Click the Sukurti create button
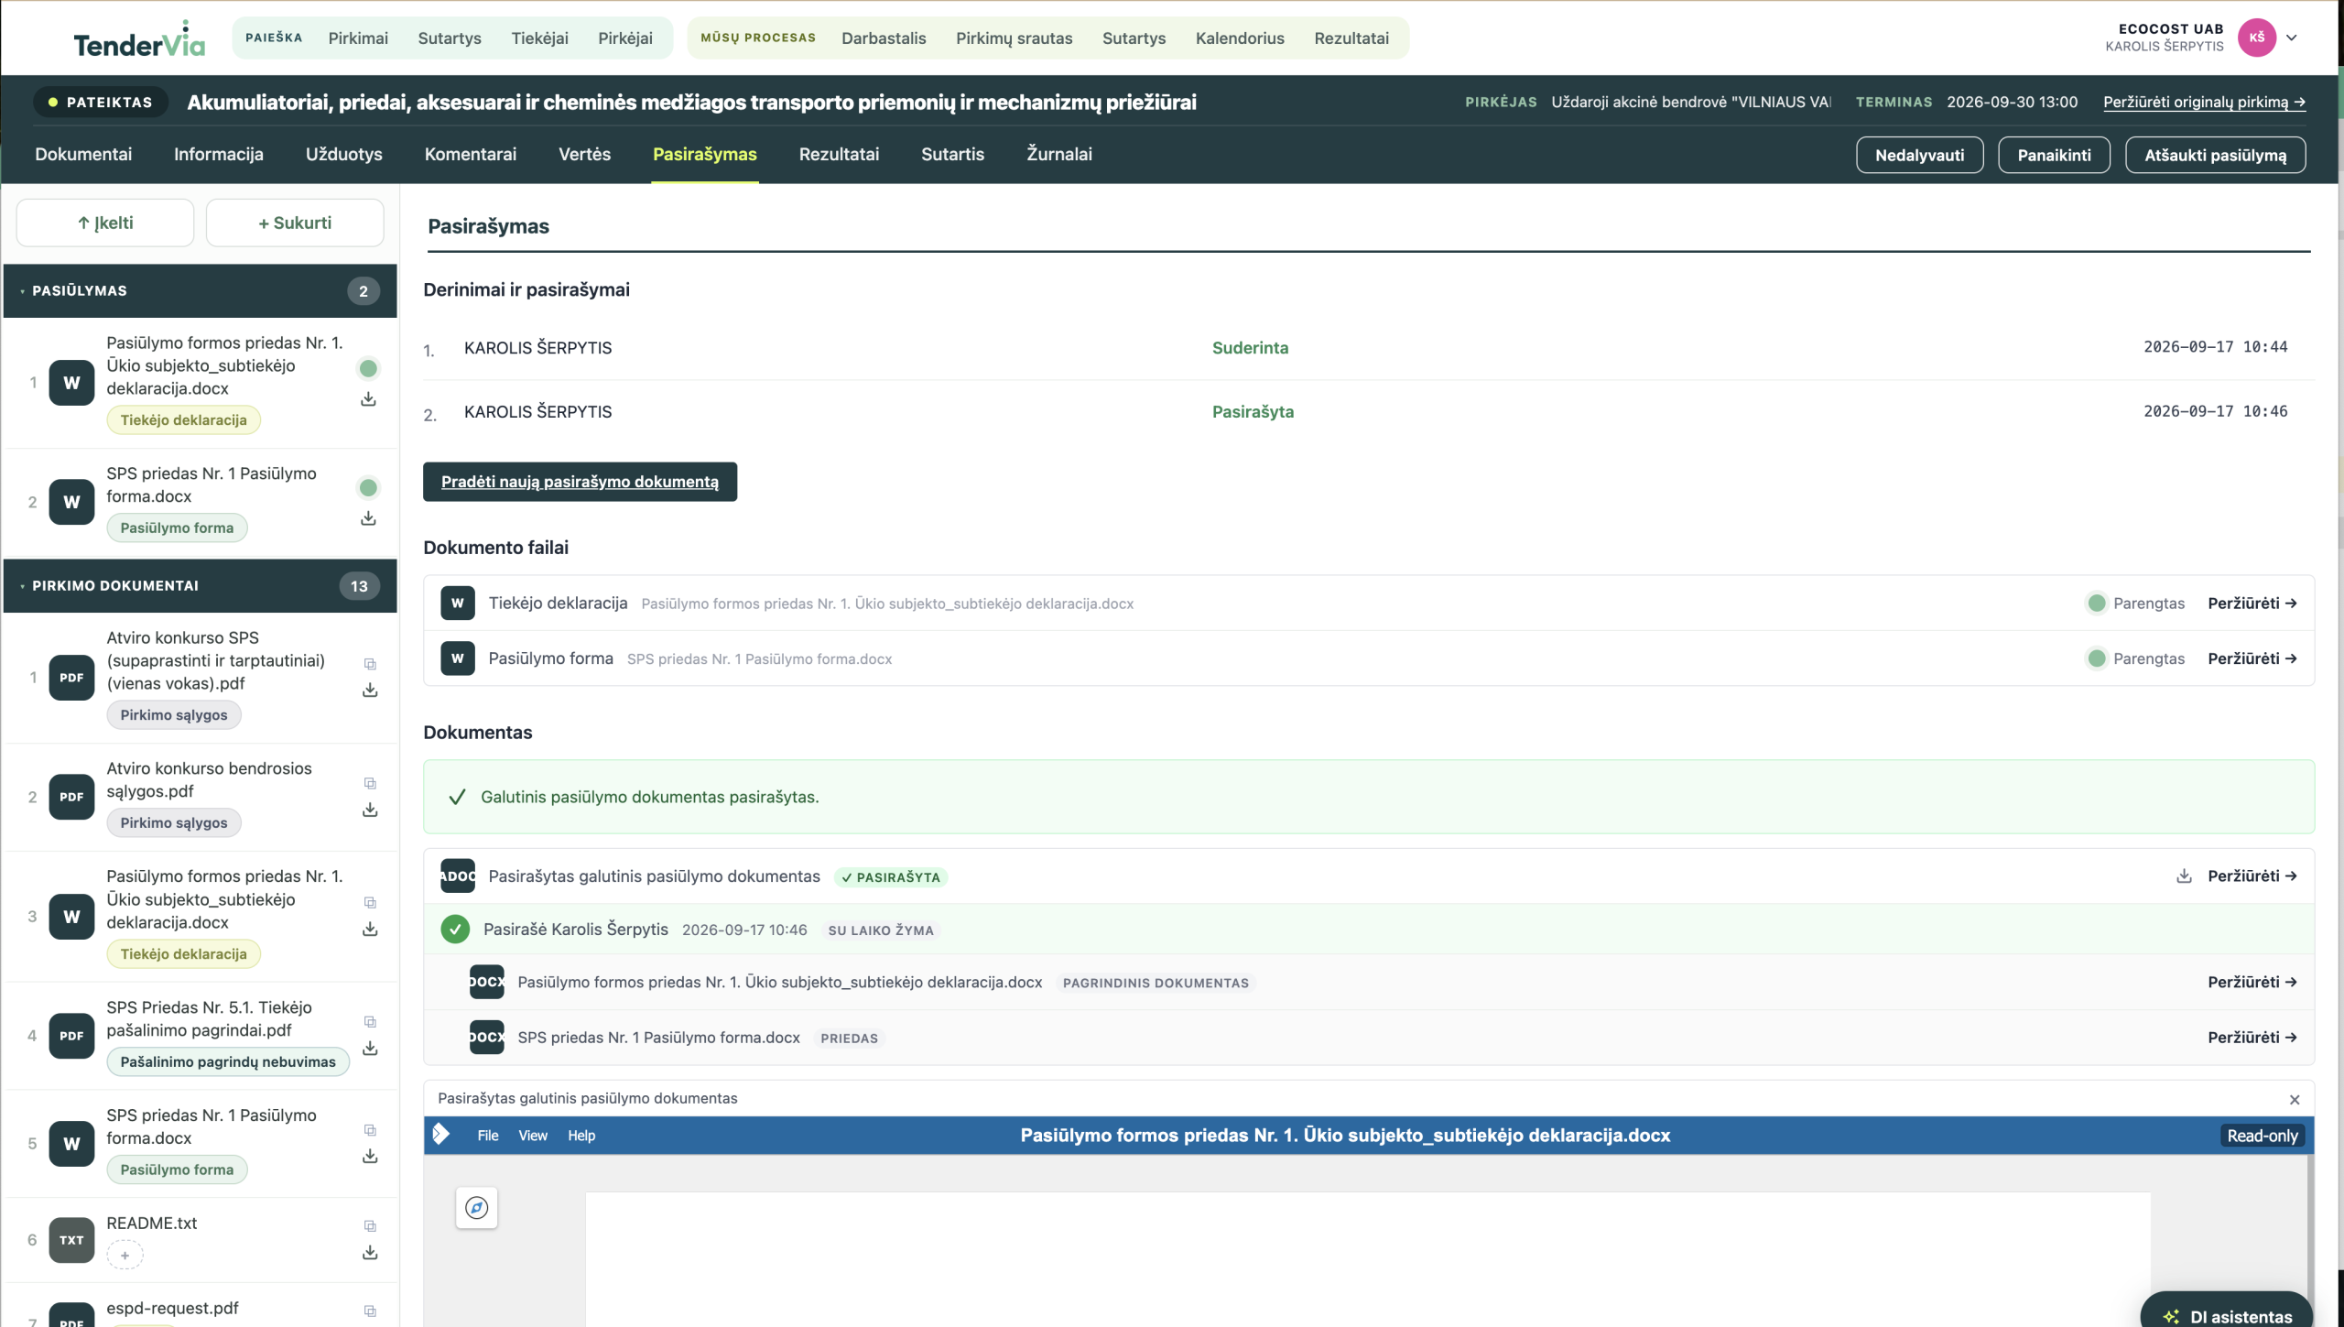 pyautogui.click(x=295, y=223)
